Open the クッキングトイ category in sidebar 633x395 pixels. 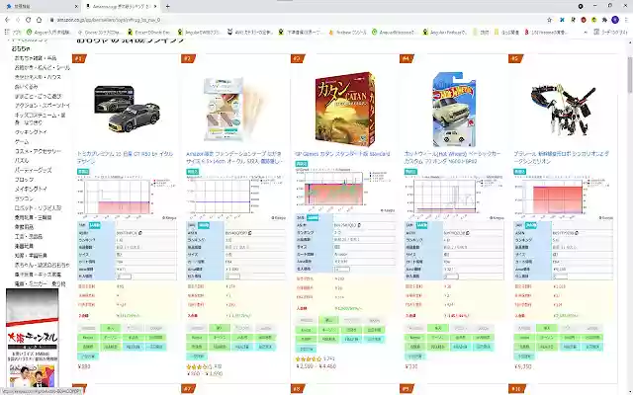tap(31, 132)
